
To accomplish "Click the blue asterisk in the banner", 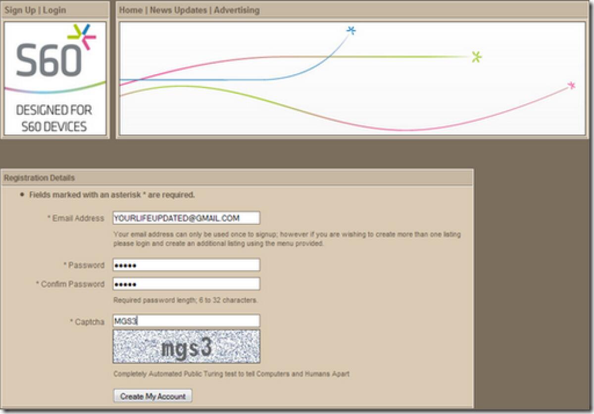I will coord(351,31).
